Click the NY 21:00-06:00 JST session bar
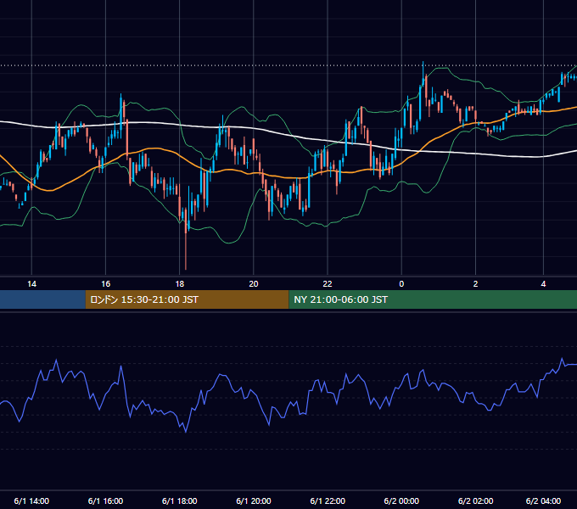Viewport: 577px width, 509px height. [433, 299]
